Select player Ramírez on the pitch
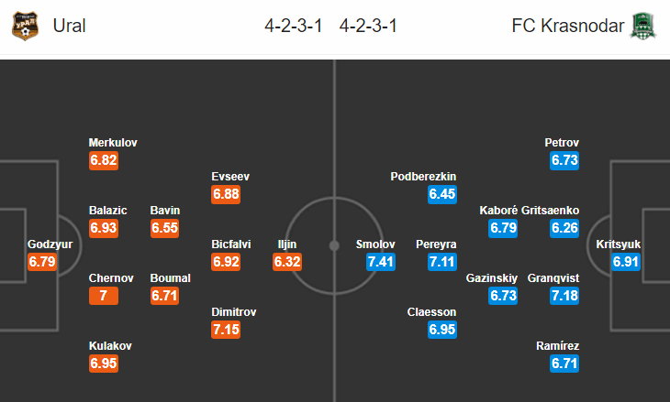The width and height of the screenshot is (670, 402). [558, 346]
